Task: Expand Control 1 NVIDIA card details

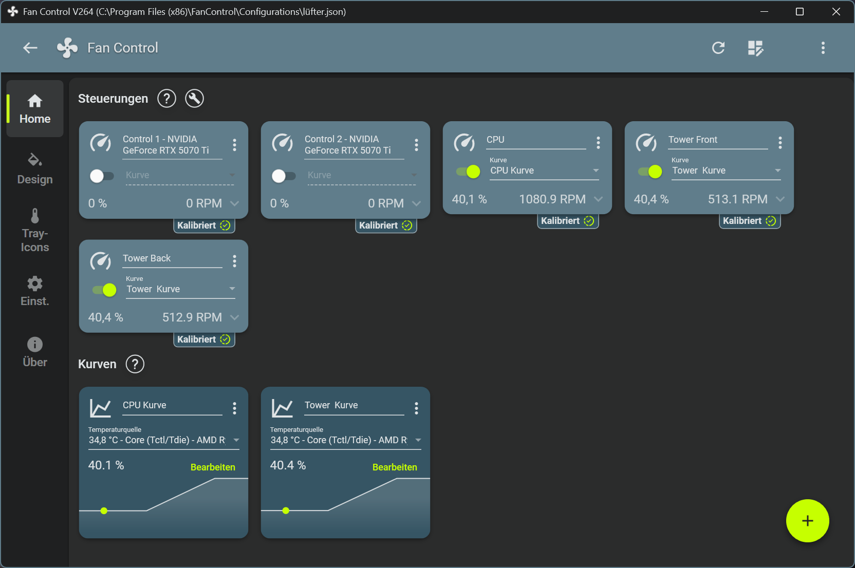Action: click(235, 203)
